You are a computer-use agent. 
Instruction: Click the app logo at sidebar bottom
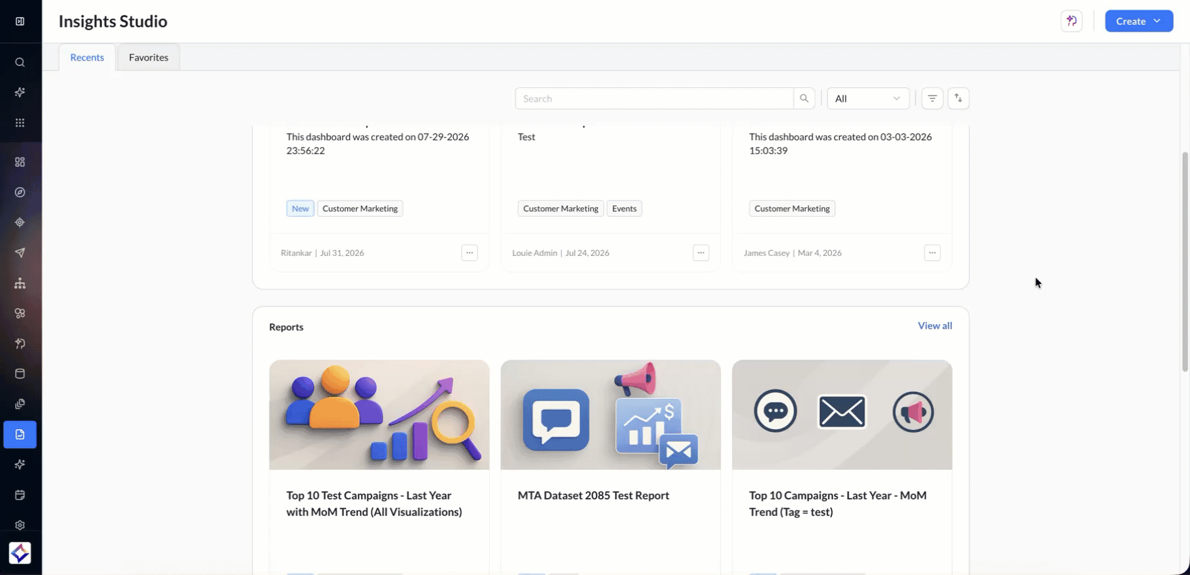click(x=20, y=553)
